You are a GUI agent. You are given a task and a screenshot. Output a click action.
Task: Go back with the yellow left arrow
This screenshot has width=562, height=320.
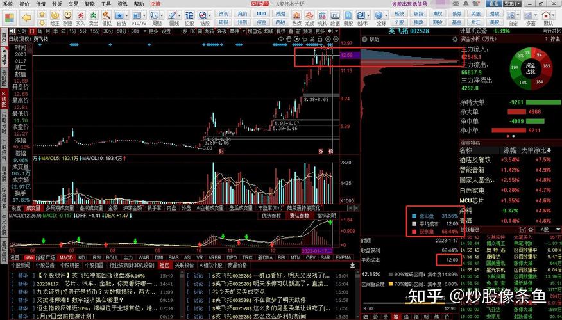[26, 17]
